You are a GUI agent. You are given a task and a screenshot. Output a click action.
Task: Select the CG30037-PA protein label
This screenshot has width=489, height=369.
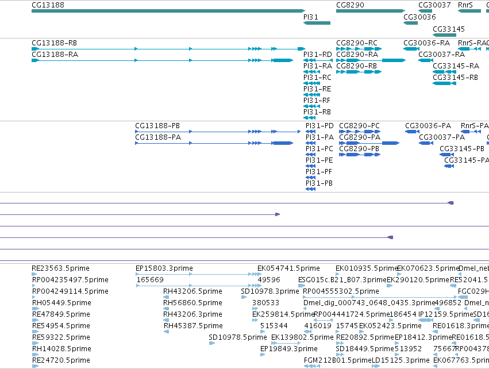pos(442,137)
